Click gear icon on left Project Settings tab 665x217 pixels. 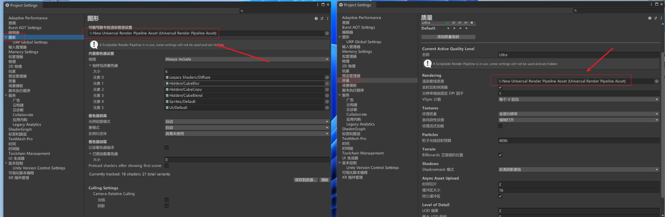(7, 5)
